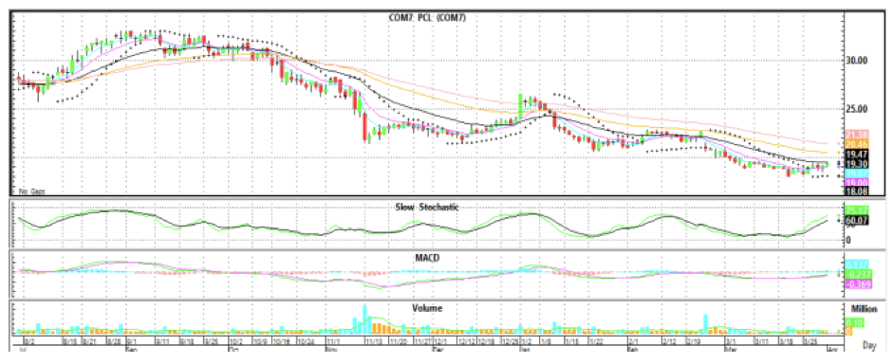Click the 'No Gaps' label

click(x=31, y=191)
